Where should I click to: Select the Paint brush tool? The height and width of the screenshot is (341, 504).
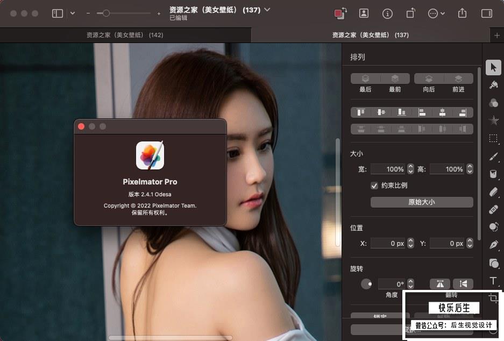493,156
